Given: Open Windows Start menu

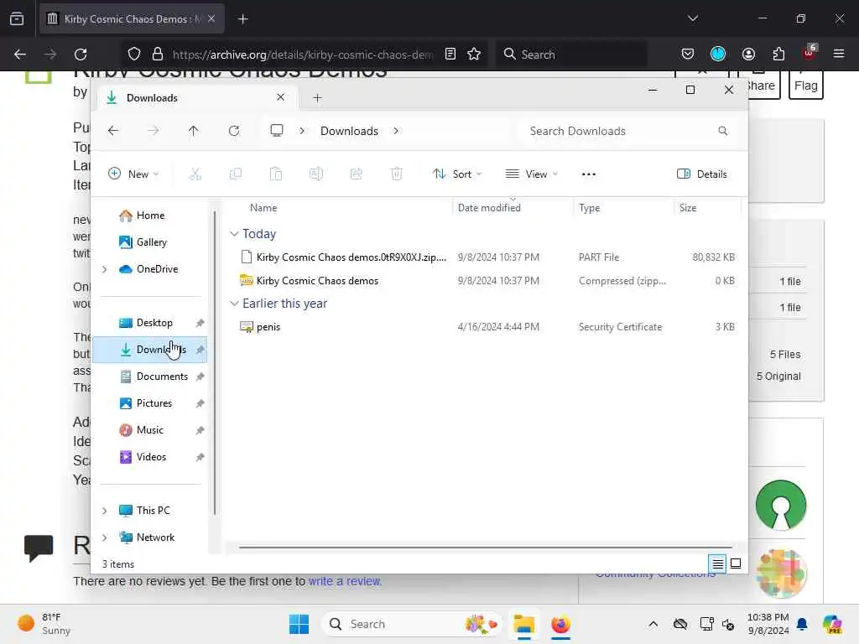Looking at the screenshot, I should coord(299,624).
